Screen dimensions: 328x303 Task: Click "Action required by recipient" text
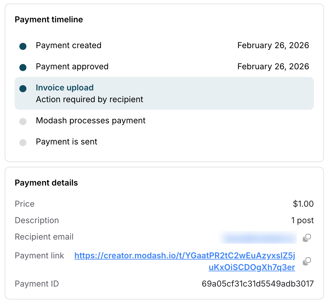[89, 100]
